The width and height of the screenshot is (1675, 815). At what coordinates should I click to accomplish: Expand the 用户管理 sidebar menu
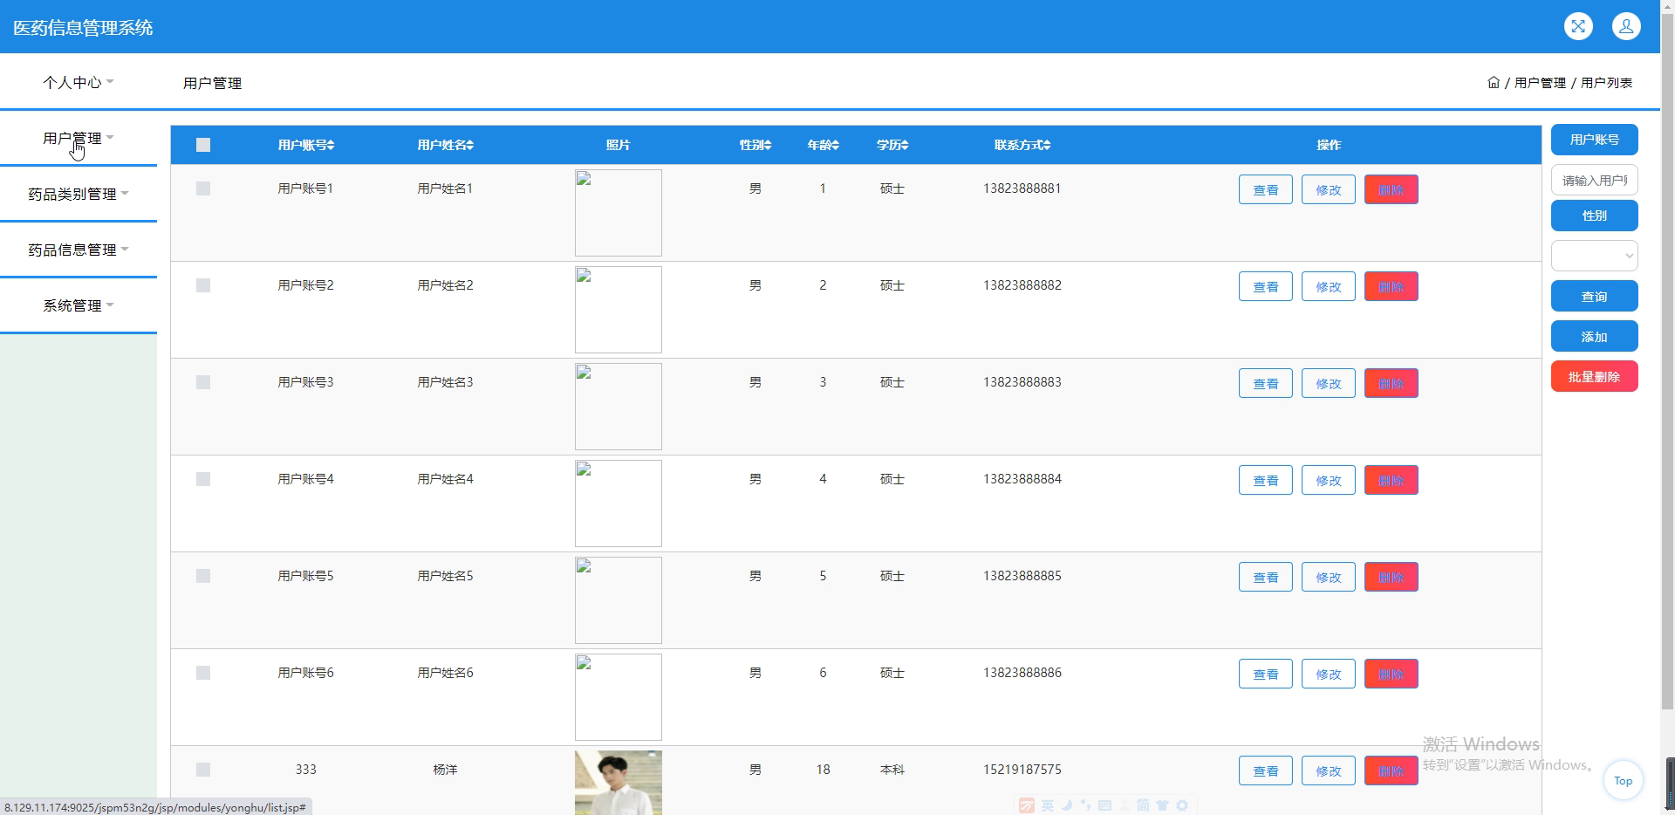79,138
